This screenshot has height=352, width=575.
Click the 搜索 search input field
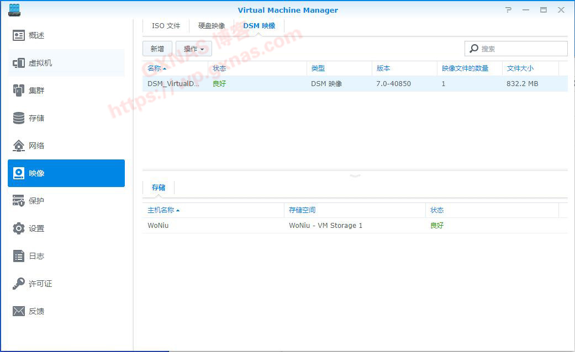click(522, 49)
